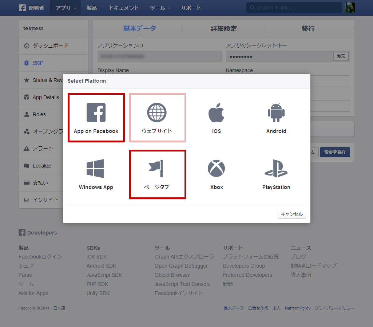Click the キャンセル button in dialog
Screen dimensions: 373x327
[x=291, y=214]
